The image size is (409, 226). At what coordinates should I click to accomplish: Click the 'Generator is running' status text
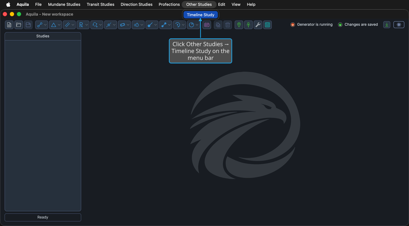point(315,24)
